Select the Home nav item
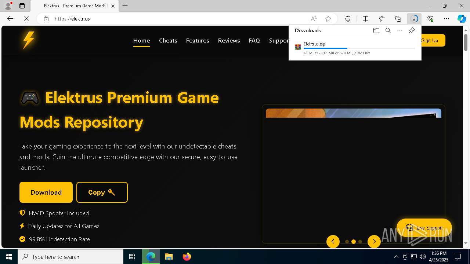 click(141, 40)
